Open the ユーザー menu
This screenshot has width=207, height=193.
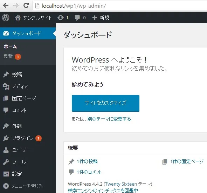coord(22,150)
